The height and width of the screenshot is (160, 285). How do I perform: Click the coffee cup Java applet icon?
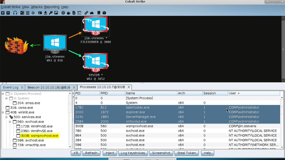click(x=68, y=13)
